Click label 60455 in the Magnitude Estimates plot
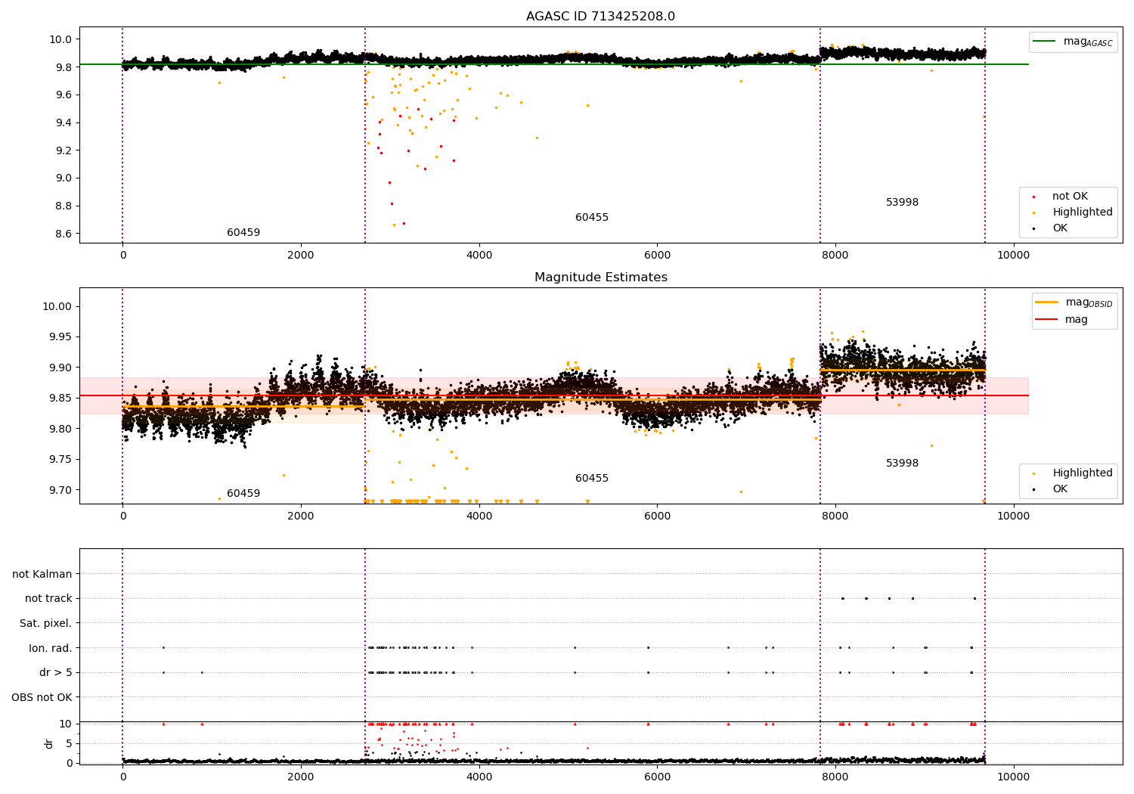Viewport: 1134px width, 794px height. (x=592, y=479)
